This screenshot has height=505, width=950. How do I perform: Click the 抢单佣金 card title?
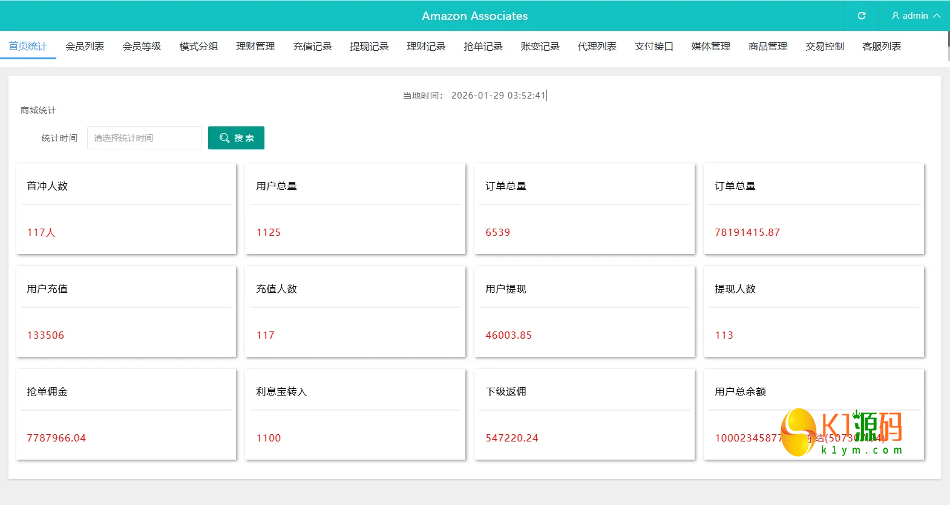(x=47, y=391)
